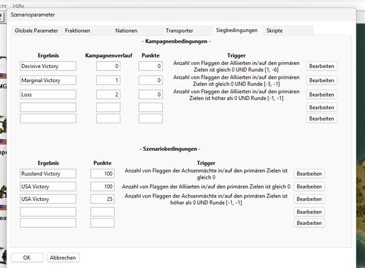
Task: Click the Decisive Victory result field
Action: tap(48, 66)
